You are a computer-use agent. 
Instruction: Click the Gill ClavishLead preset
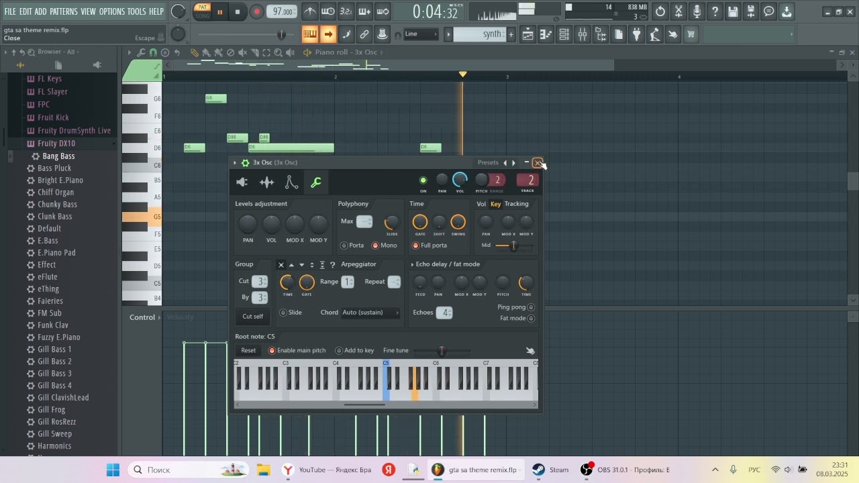pos(63,398)
